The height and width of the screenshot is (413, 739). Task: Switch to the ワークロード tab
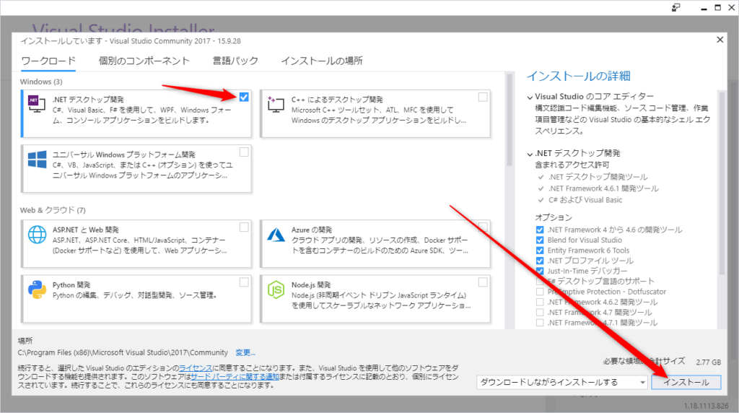tap(48, 61)
